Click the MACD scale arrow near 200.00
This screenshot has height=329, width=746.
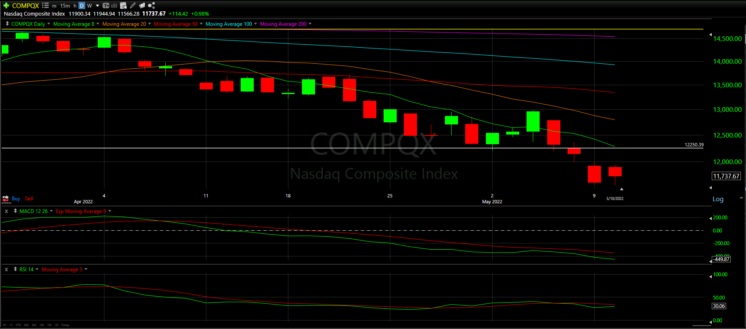point(710,218)
